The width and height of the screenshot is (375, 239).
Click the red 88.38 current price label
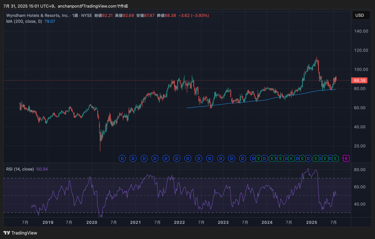tap(359, 80)
